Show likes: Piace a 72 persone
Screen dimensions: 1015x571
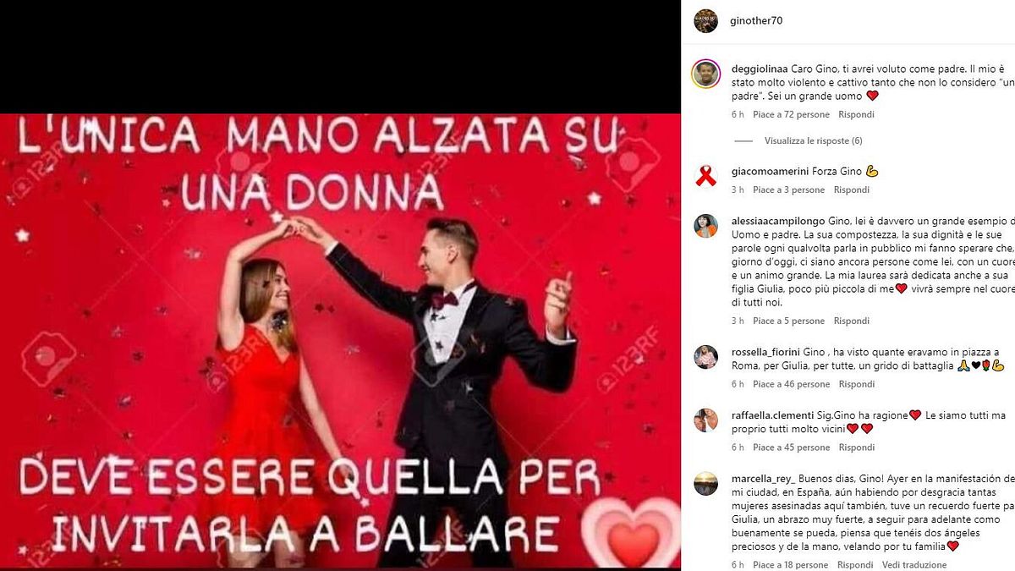pos(791,114)
